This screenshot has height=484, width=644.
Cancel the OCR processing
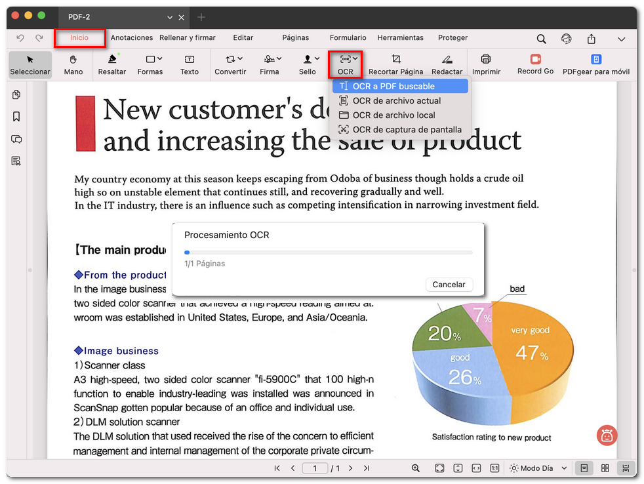tap(449, 284)
